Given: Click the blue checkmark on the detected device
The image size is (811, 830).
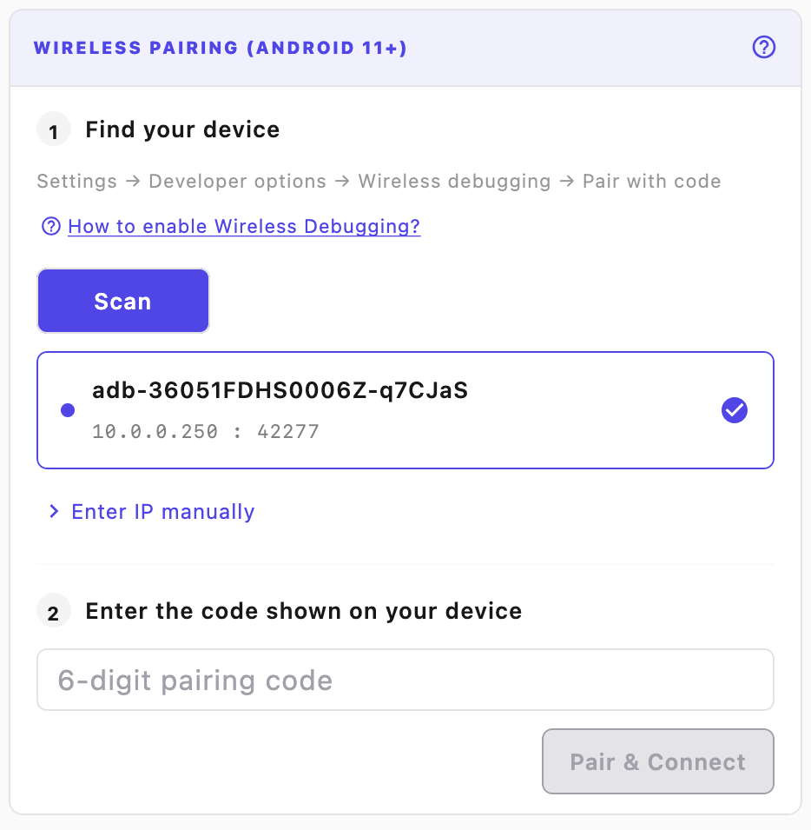Looking at the screenshot, I should 734,410.
